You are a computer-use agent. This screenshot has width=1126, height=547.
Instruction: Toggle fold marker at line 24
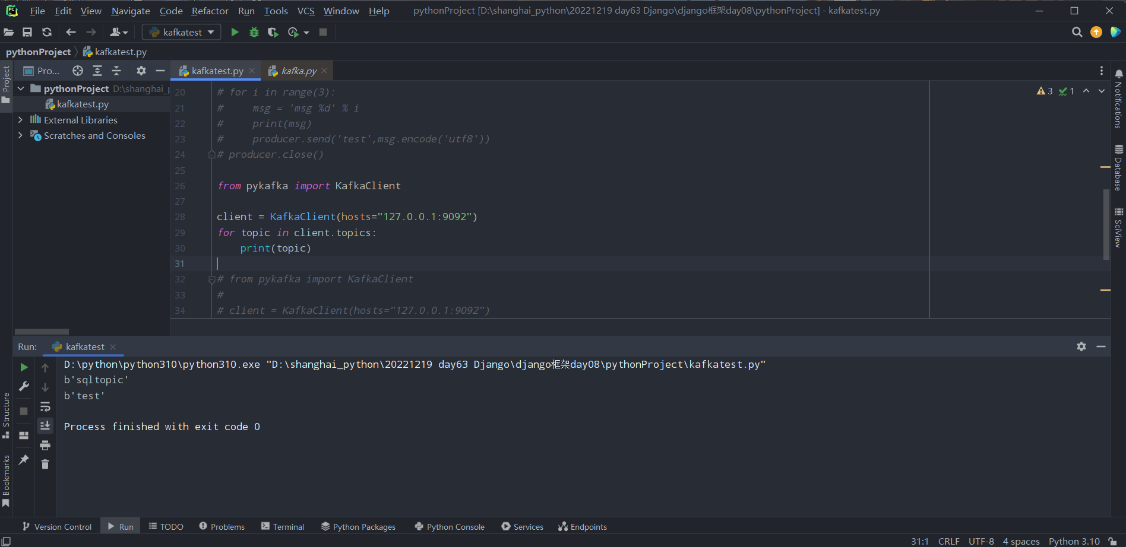pos(211,154)
